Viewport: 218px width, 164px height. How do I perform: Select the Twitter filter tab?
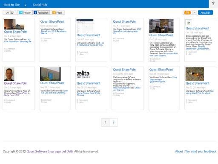point(25,12)
